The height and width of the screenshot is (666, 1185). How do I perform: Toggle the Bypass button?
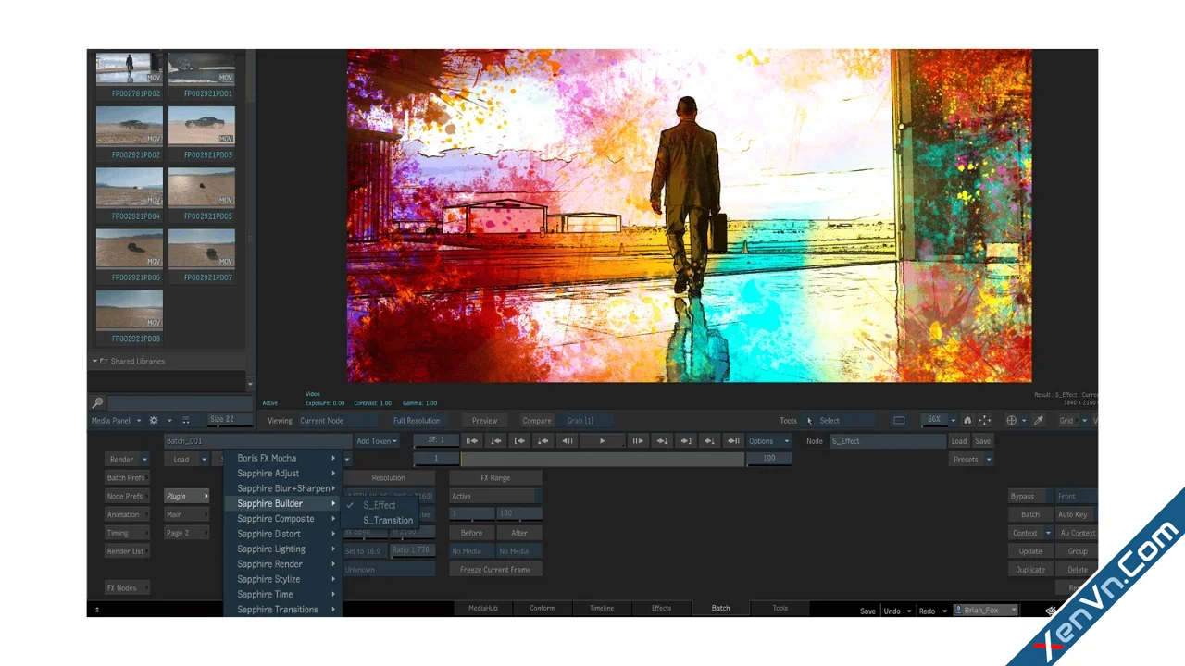(1029, 496)
